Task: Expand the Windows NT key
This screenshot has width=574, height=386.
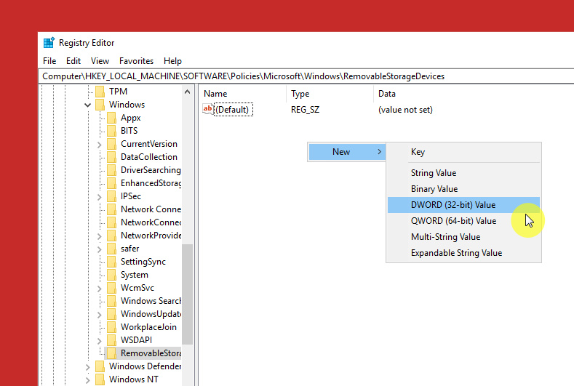Action: (87, 379)
